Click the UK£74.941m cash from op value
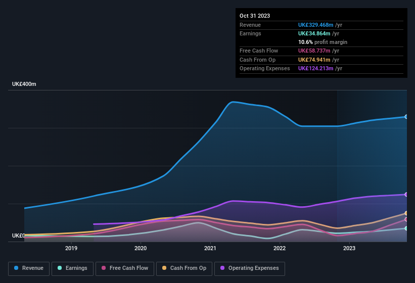Viewport: 415px width, 283px height. tap(314, 60)
